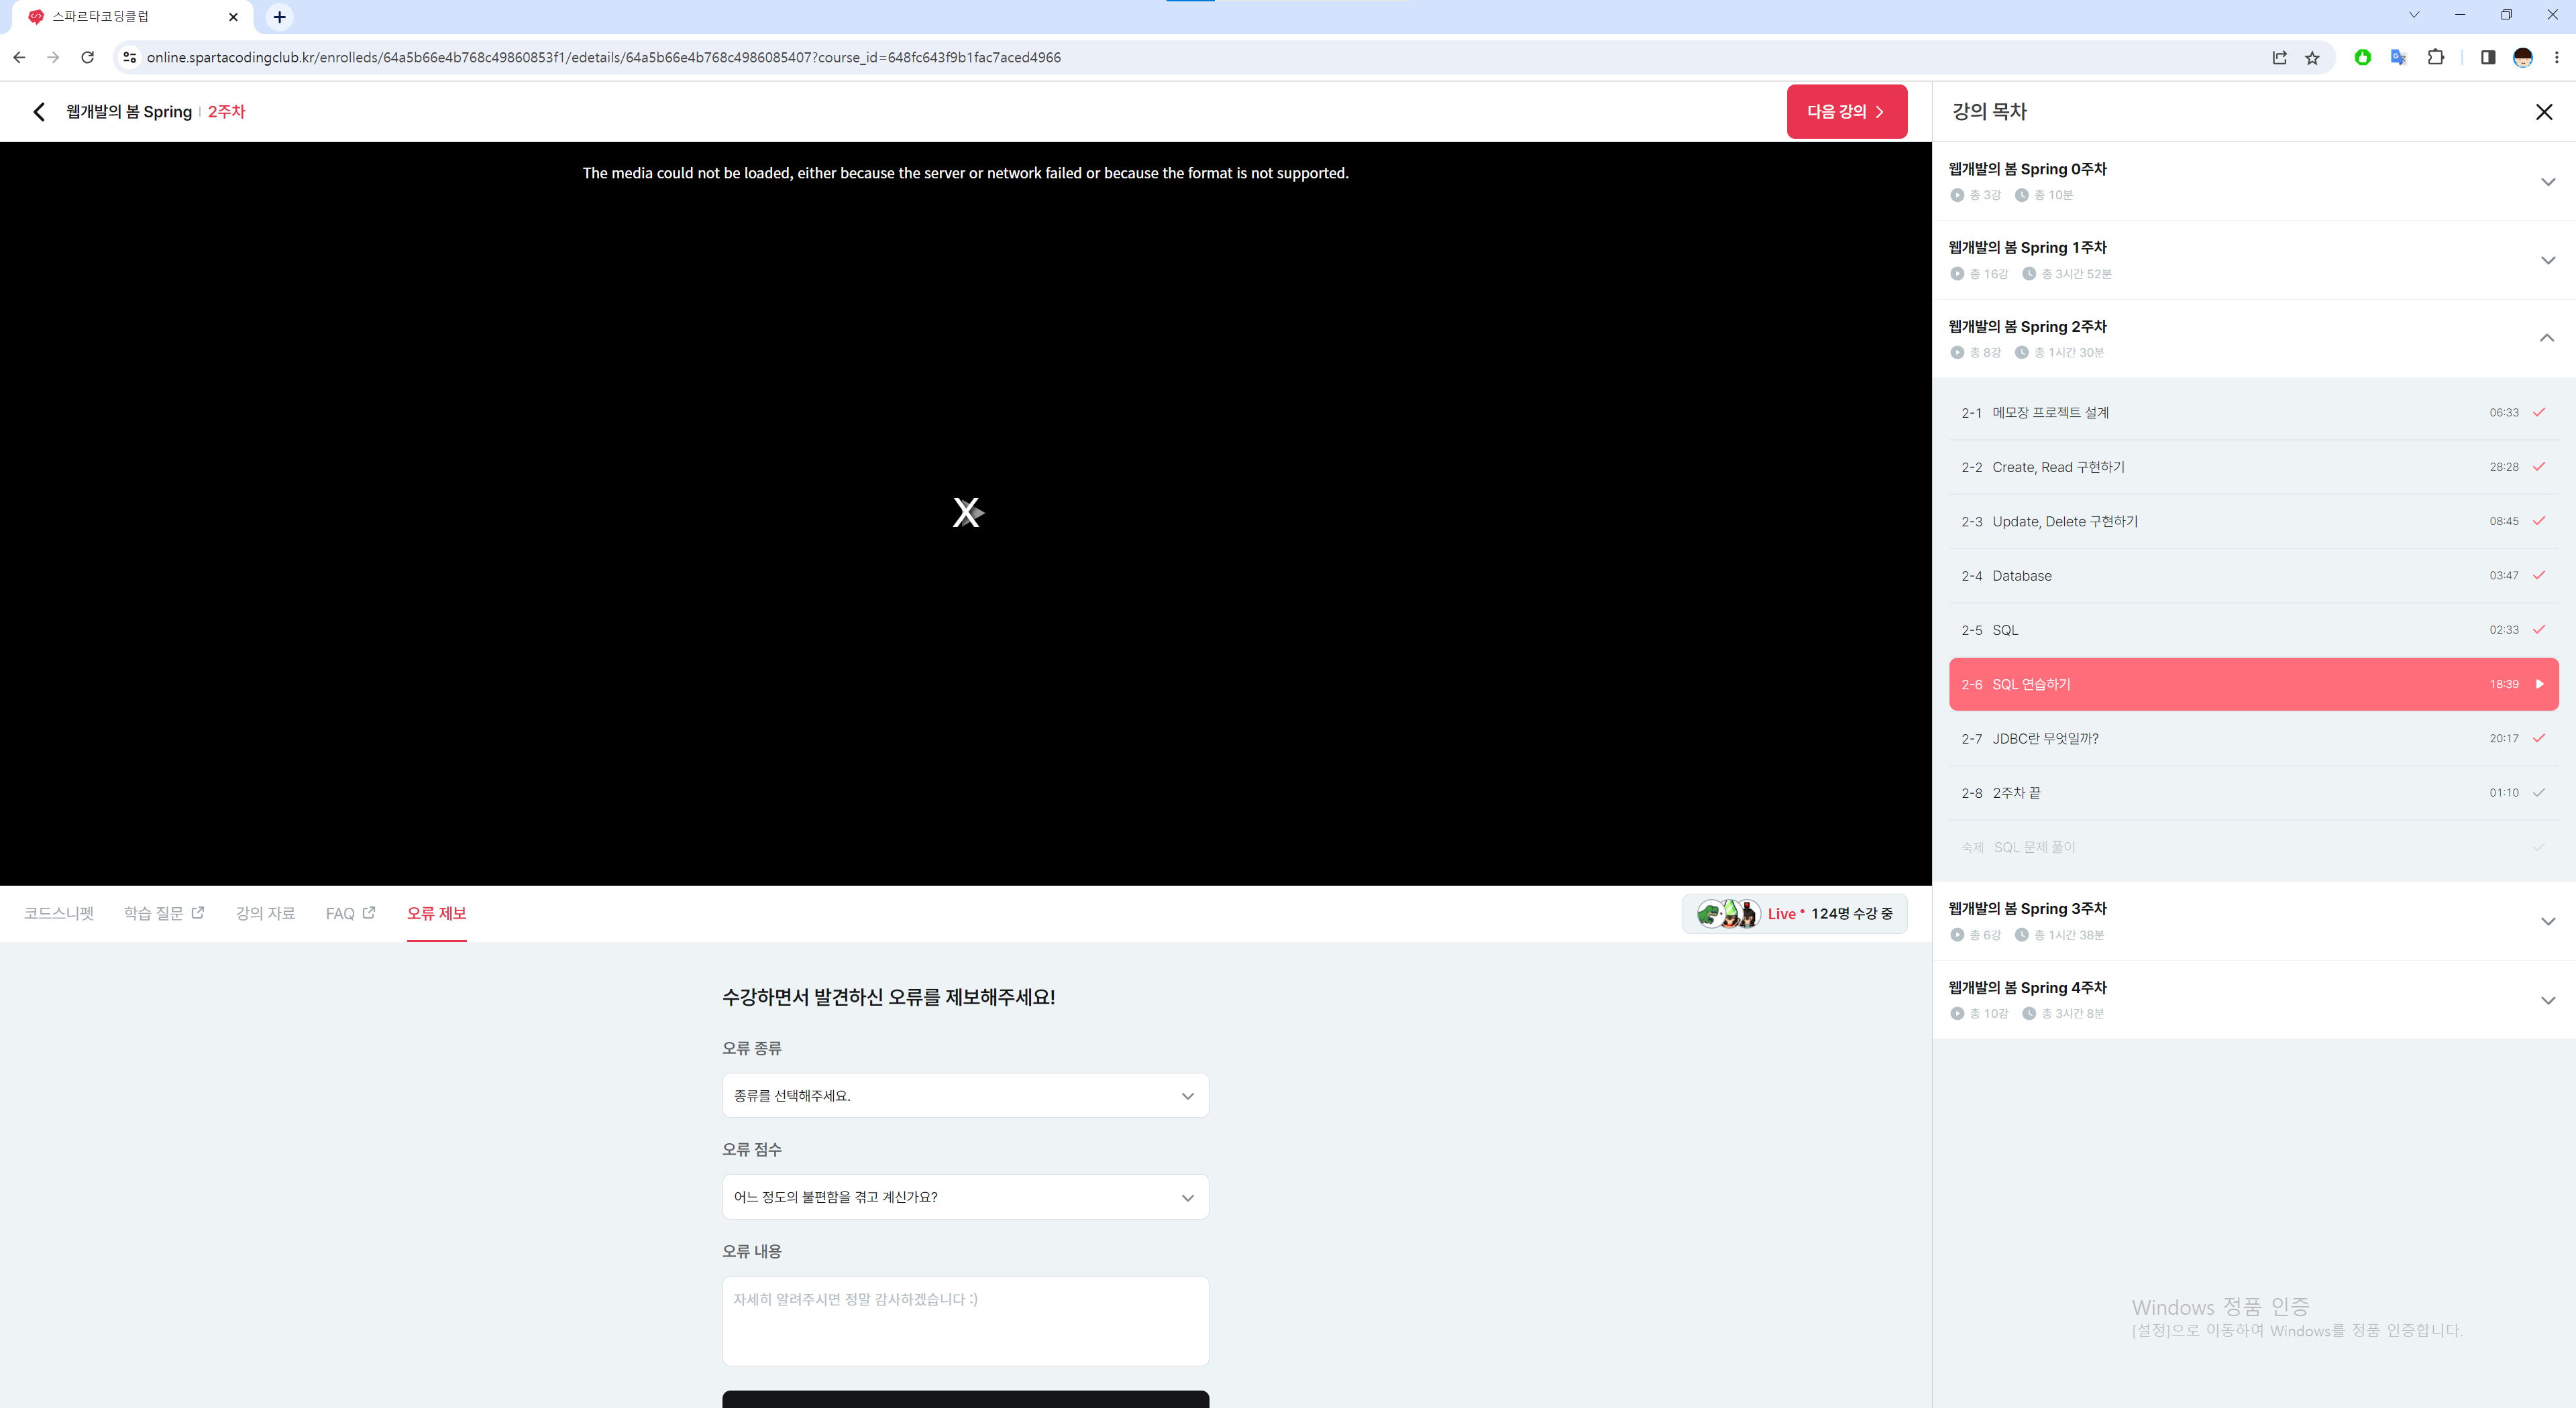Open lecture 2-7 JDBC란 무엇일까?

coord(2253,738)
